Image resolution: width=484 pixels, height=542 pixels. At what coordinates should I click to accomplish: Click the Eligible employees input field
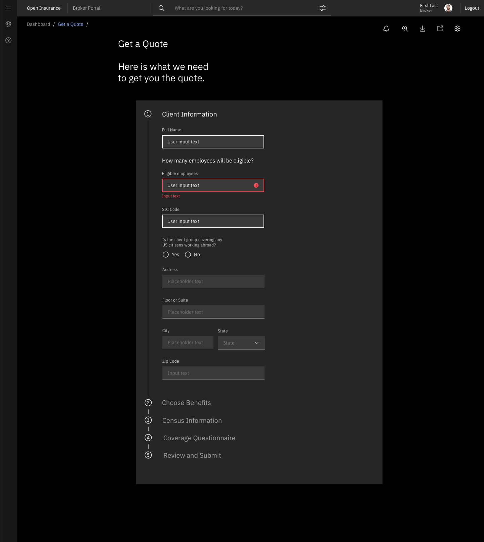(213, 185)
